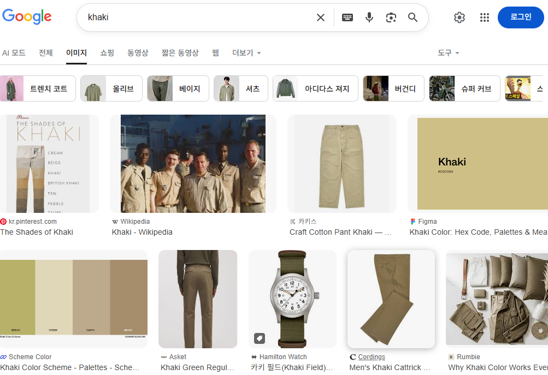Viewport: 548px width, 375px height.
Task: Open the Khaki - Wikipedia result link
Action: [142, 232]
